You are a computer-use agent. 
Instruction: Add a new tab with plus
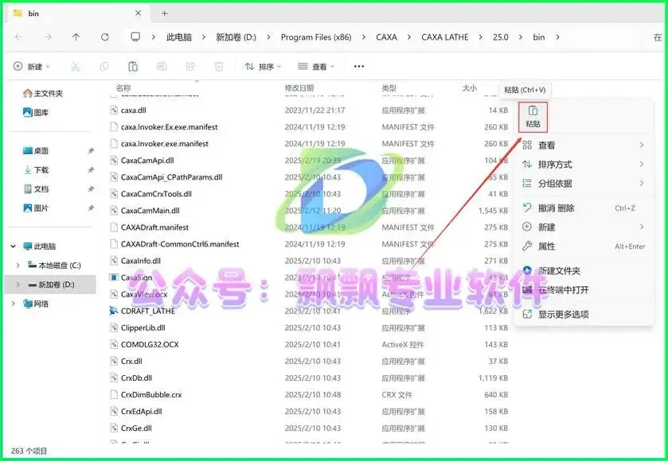click(165, 14)
